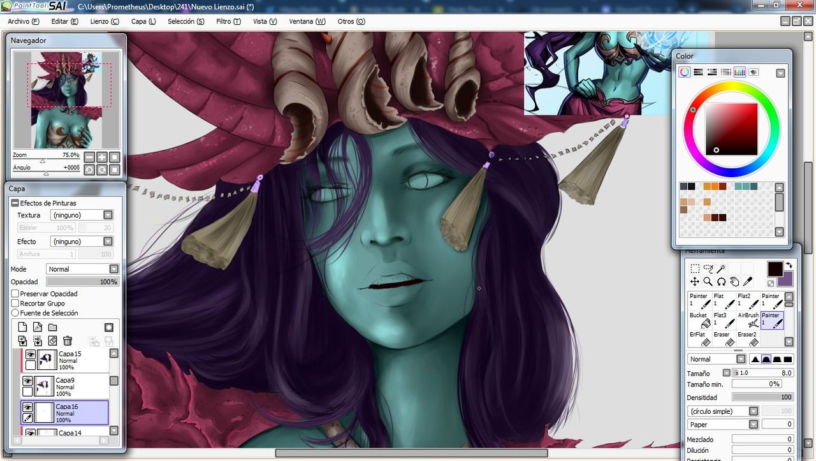
Task: Enable Recortar Grupo checkbox
Action: 15,304
